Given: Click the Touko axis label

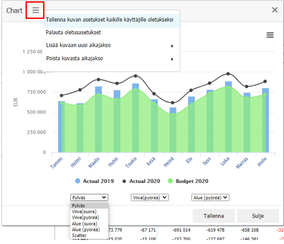Looking at the screenshot, I should tap(132, 163).
